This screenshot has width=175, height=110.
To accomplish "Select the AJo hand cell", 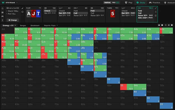I will tap(8, 50).
